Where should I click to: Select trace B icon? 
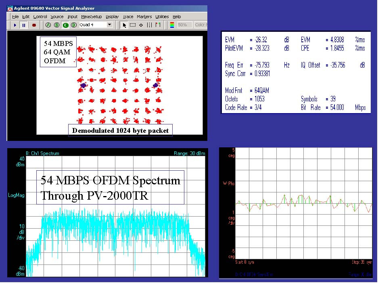click(56, 25)
